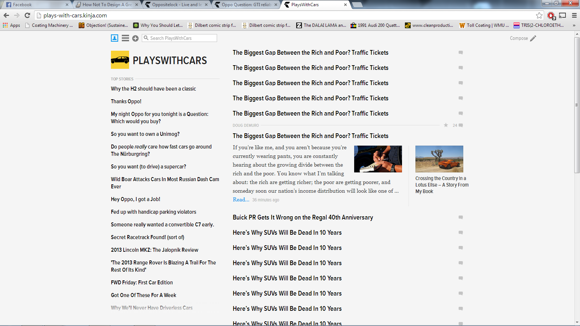
Task: Open 2013 Lincoln MKZ Jalopnik Review
Action: tap(154, 250)
